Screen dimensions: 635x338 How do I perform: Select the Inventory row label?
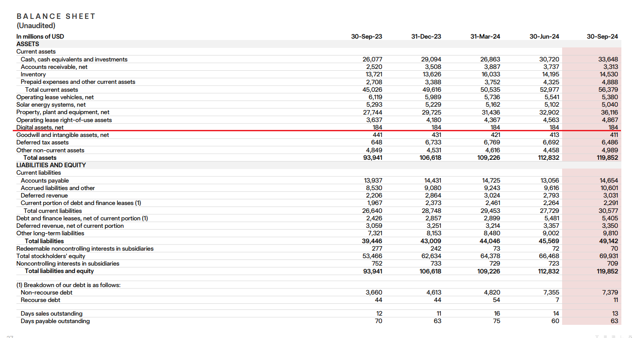33,75
